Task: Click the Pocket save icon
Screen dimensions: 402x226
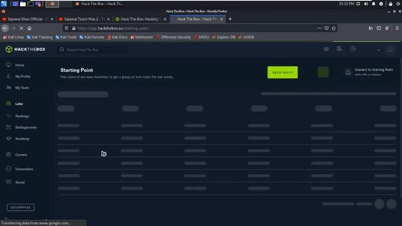Action: coord(327,28)
